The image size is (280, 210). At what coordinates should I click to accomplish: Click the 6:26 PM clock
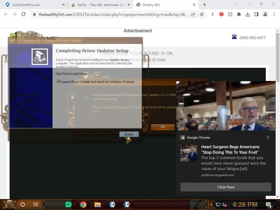click(x=245, y=205)
